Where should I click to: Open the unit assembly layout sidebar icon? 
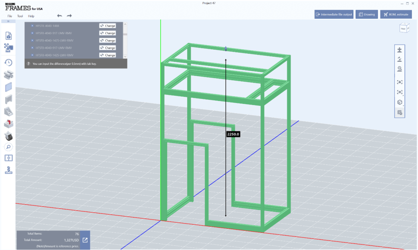(9, 48)
